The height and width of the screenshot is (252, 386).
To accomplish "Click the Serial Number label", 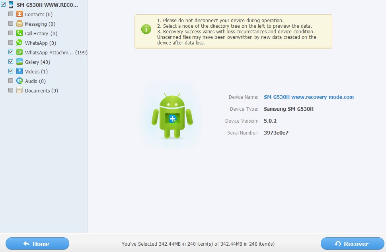I will click(x=243, y=133).
